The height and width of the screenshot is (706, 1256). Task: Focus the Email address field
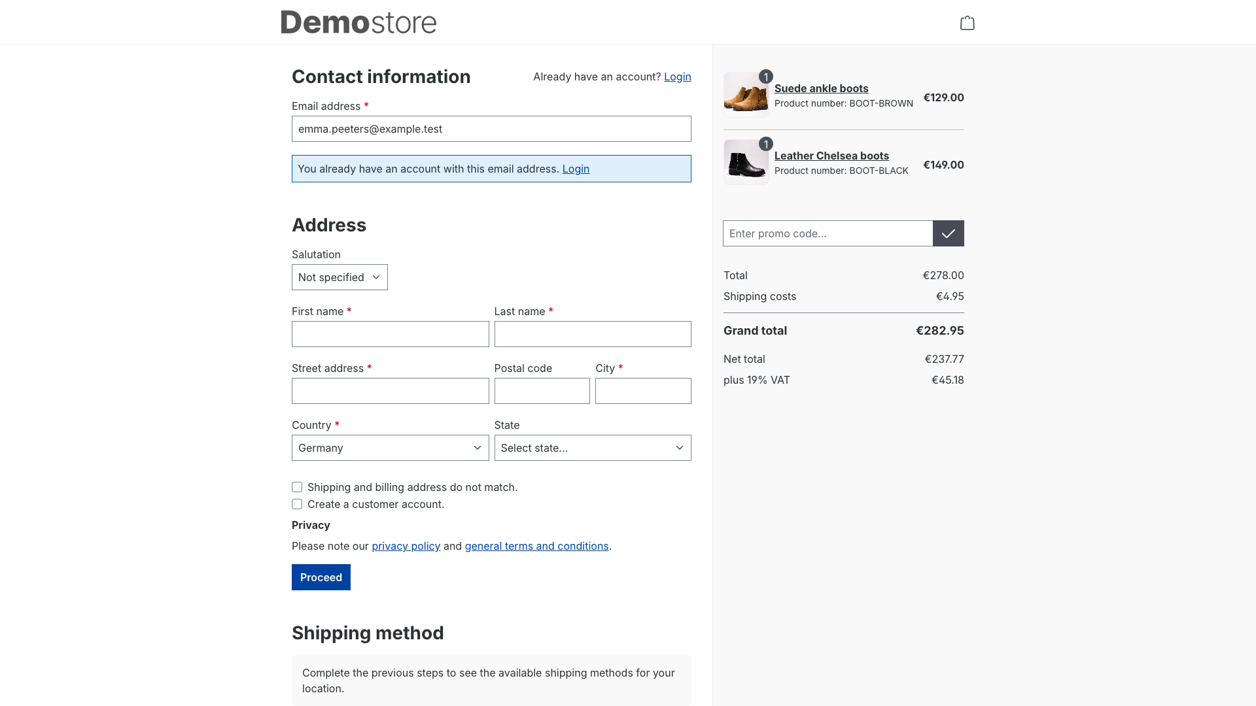coord(491,129)
